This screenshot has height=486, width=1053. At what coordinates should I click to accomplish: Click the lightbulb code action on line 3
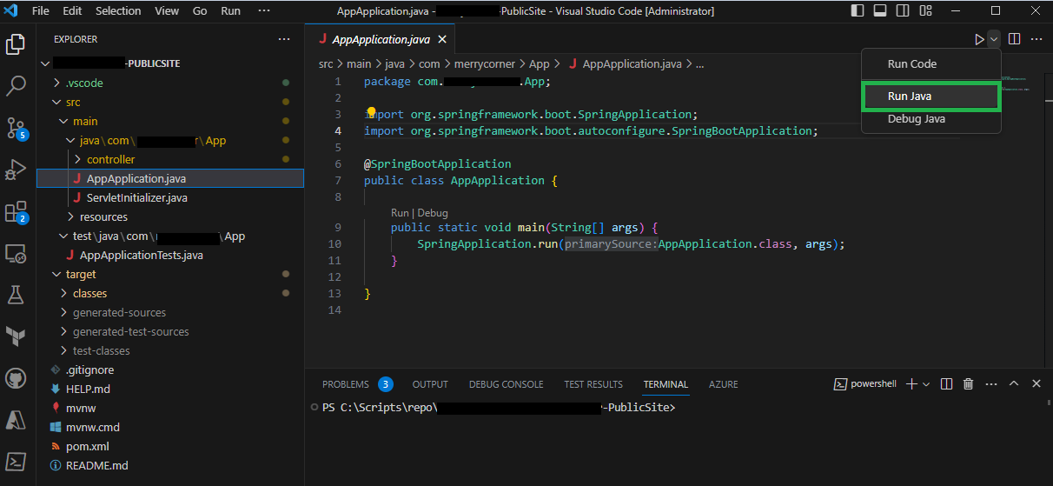(x=371, y=113)
